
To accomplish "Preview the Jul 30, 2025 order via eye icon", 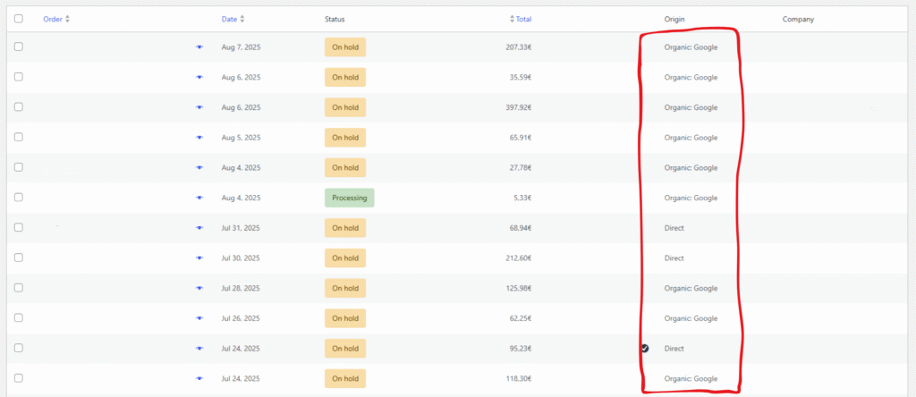I will 199,258.
